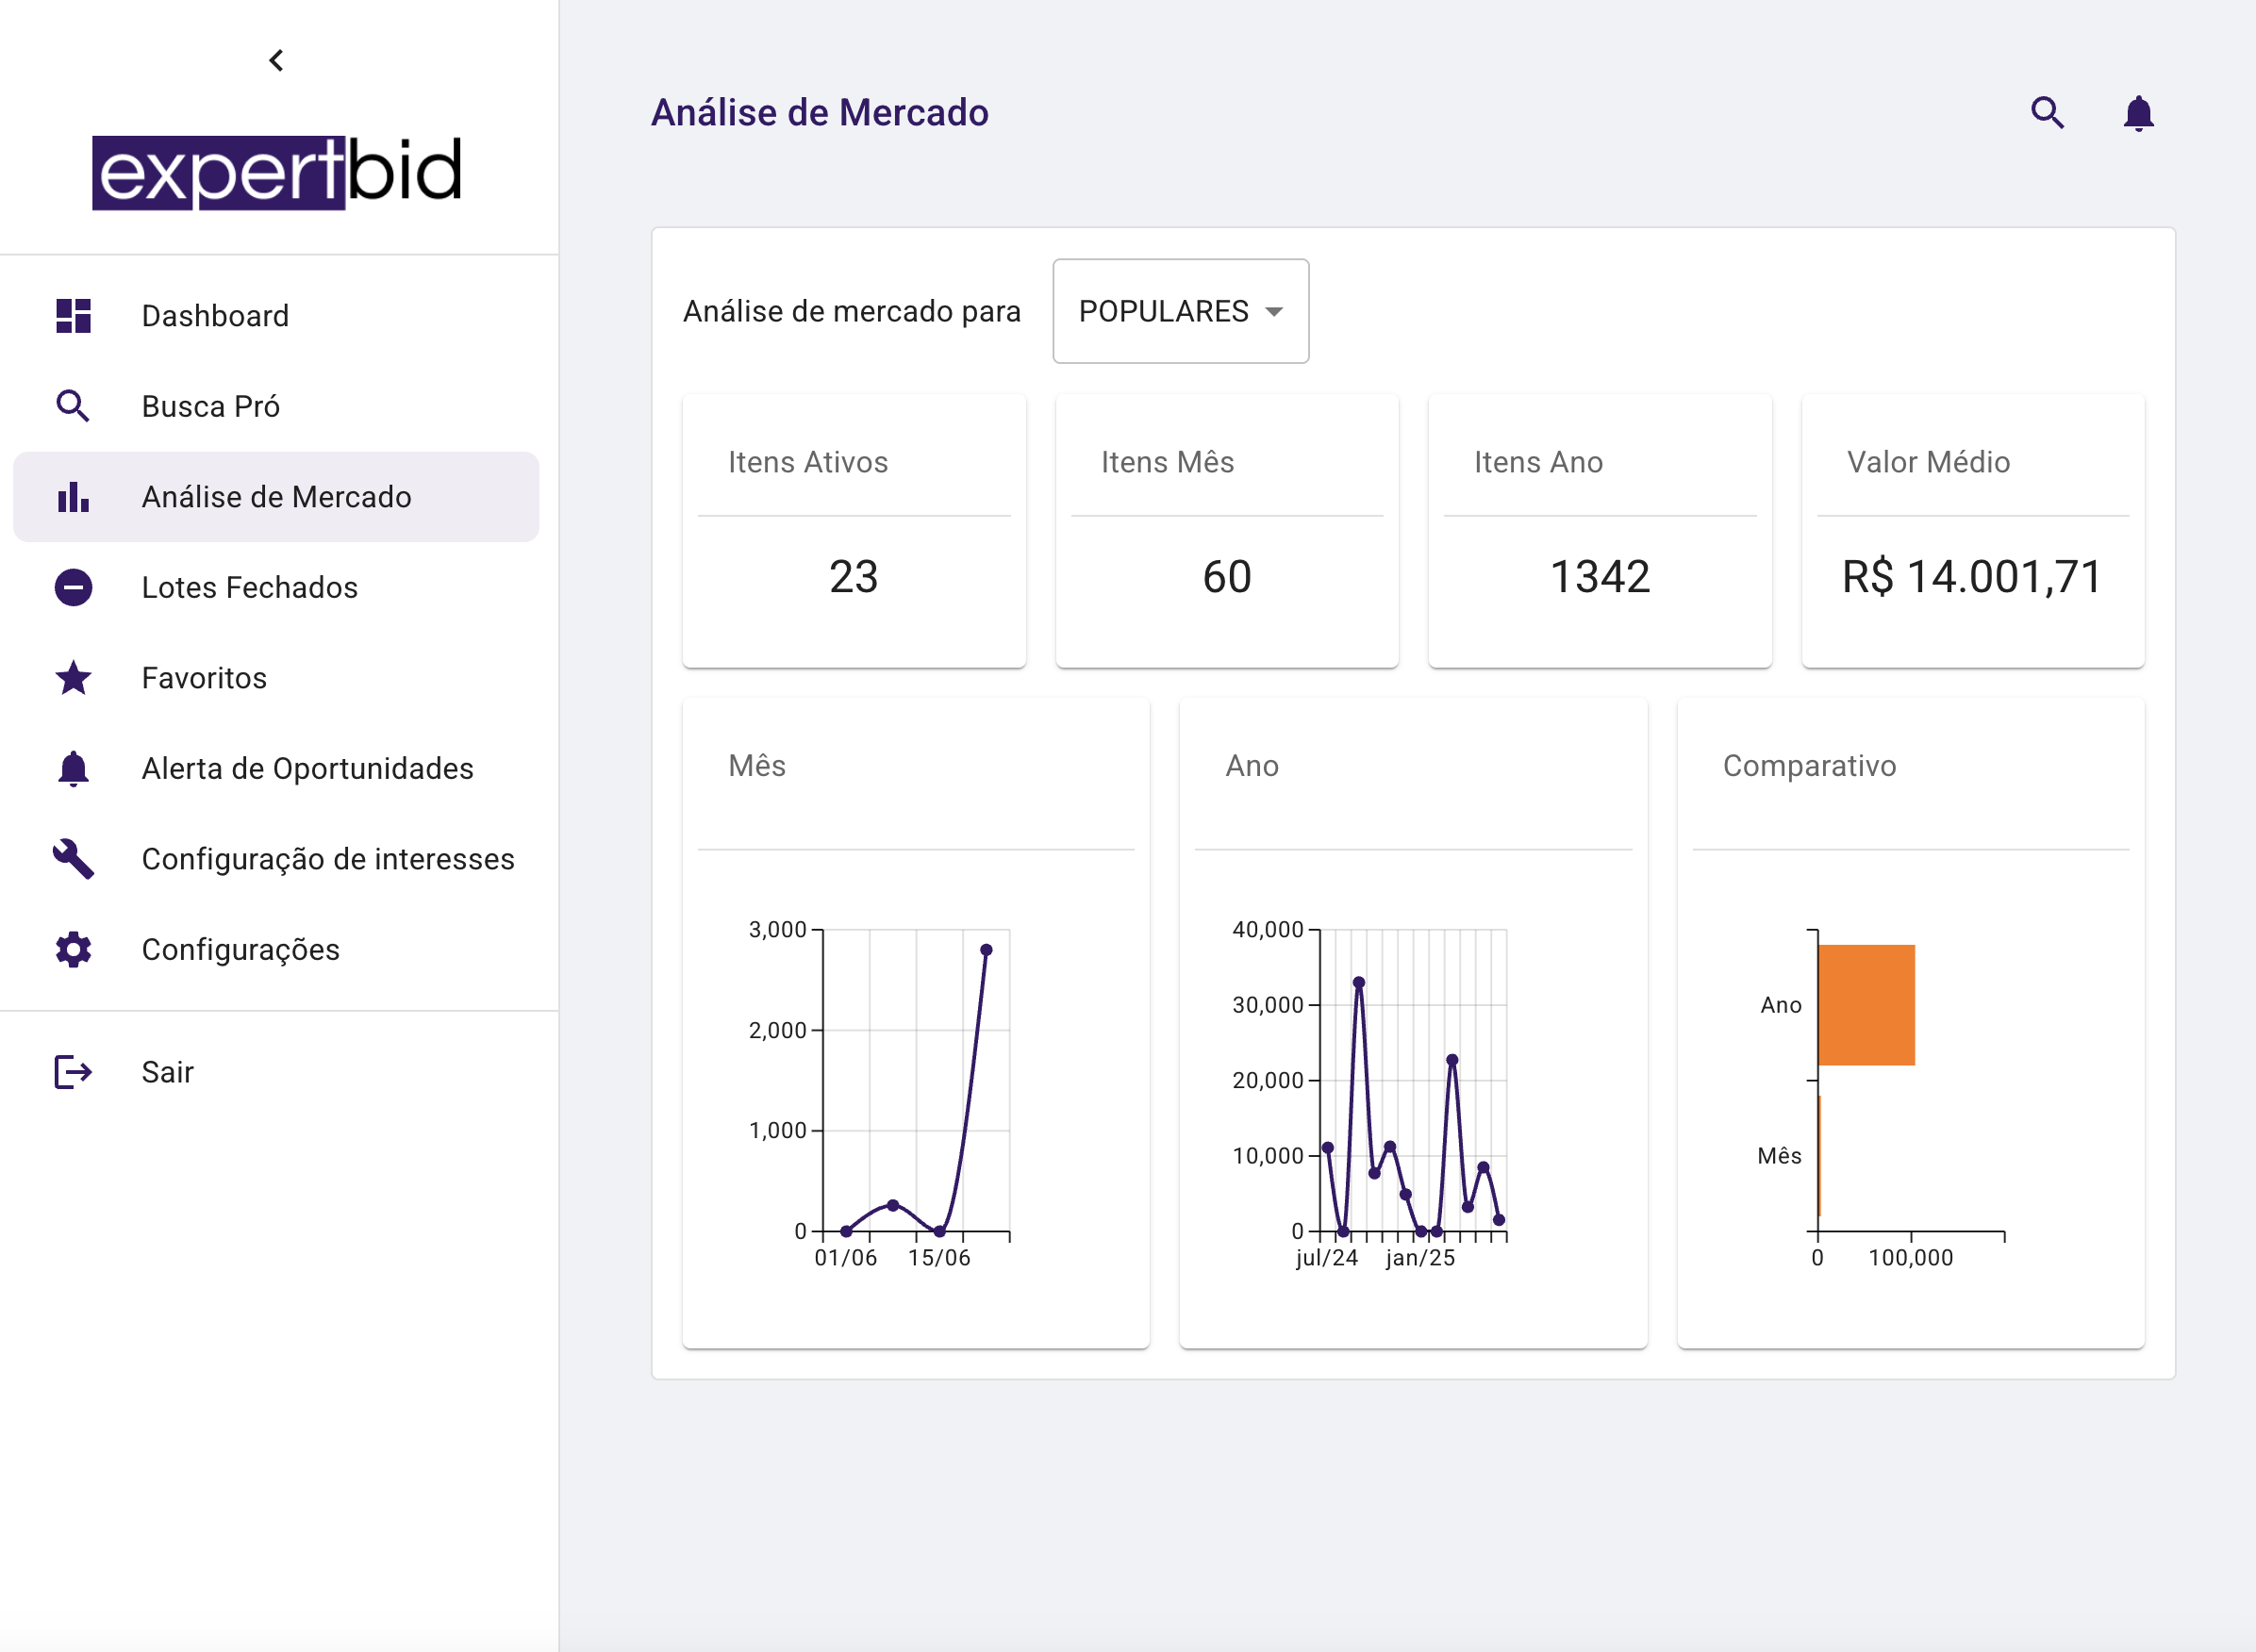
Task: Navigate to Lotes Fechados
Action: point(250,587)
